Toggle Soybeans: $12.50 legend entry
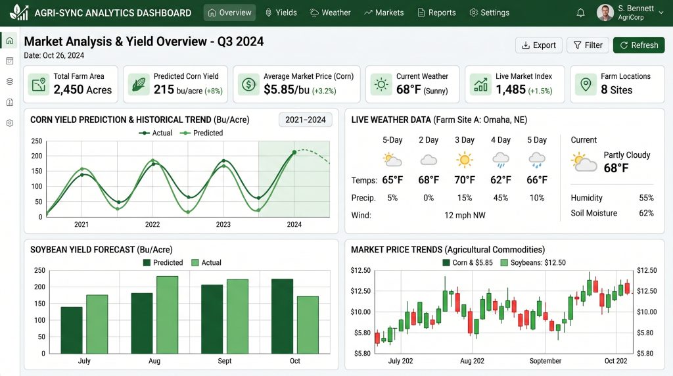Screen dimensions: 673x376 point(533,263)
